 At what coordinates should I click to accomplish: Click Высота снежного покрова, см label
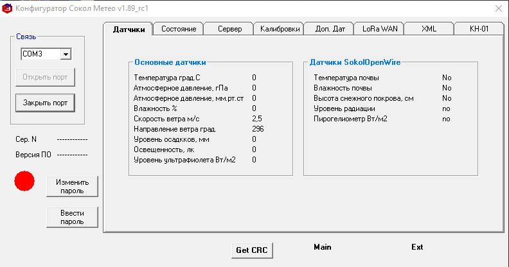click(x=364, y=98)
